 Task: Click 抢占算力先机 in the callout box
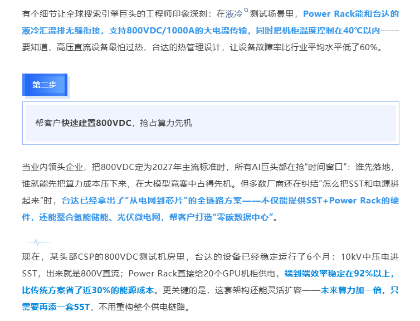point(166,123)
